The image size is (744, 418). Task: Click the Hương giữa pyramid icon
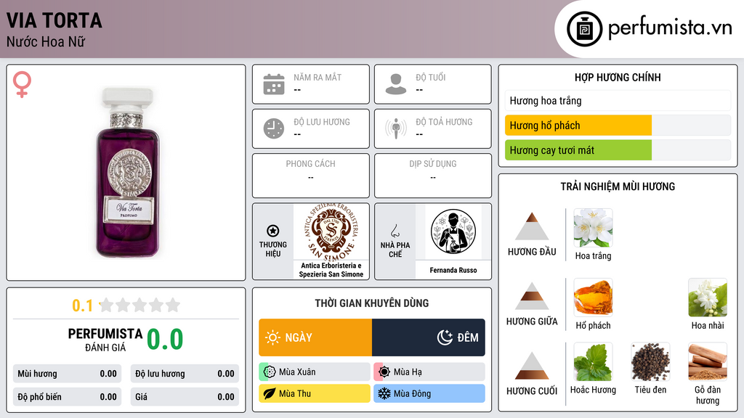(532, 296)
